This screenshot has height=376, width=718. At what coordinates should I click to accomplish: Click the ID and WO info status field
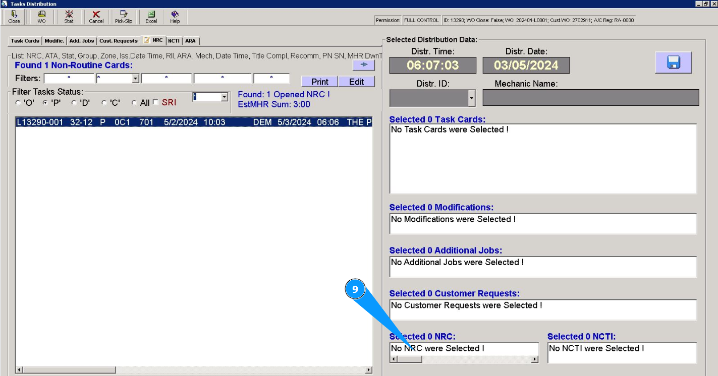click(x=538, y=20)
